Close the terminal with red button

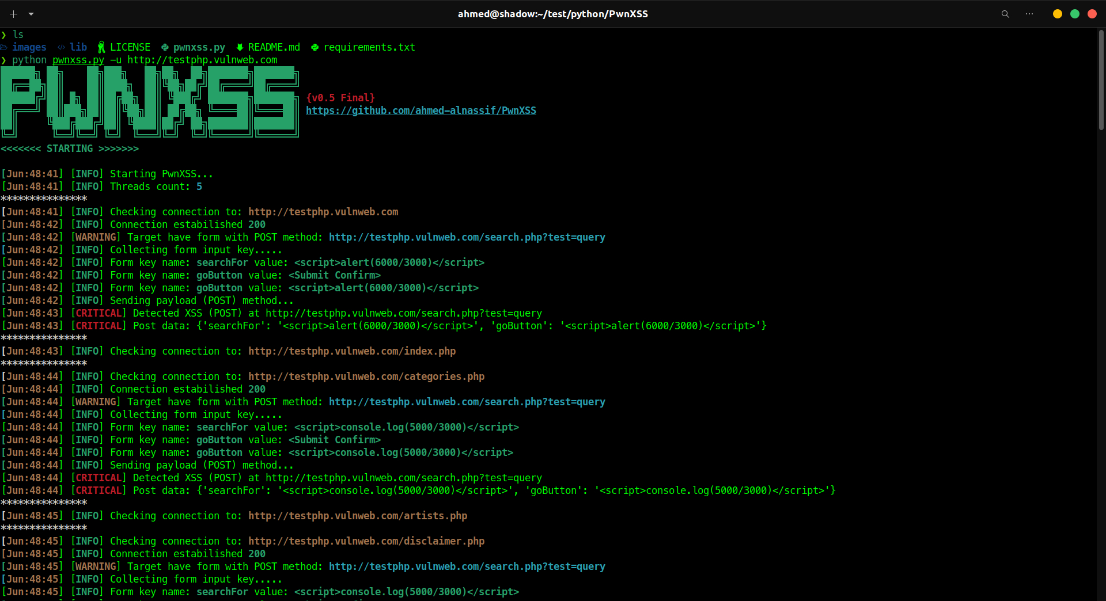coord(1092,14)
